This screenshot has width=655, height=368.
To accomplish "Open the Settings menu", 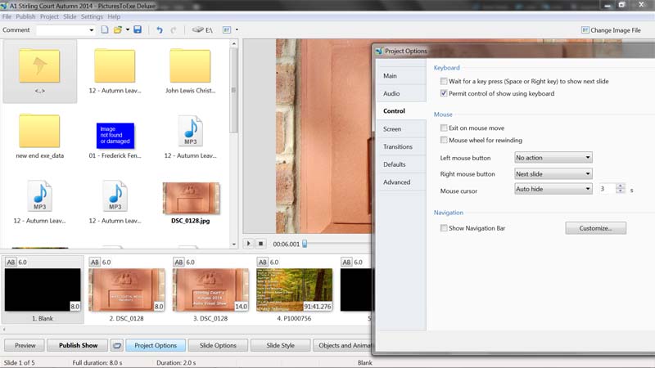I will tap(92, 16).
